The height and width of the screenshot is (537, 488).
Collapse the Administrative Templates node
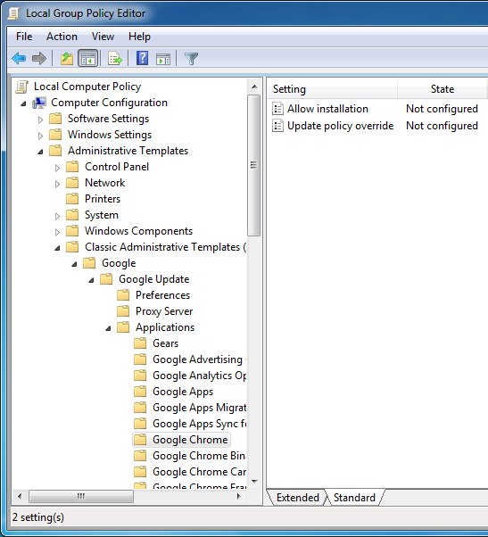tap(40, 152)
